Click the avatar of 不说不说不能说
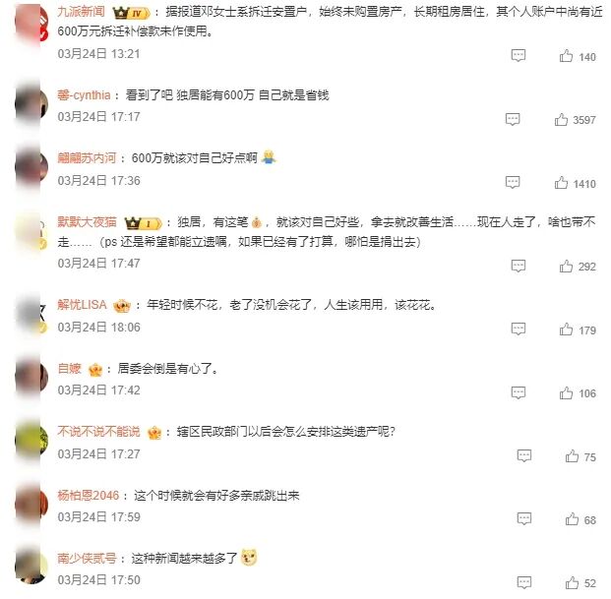Screen dimensions: 611x599 31,440
